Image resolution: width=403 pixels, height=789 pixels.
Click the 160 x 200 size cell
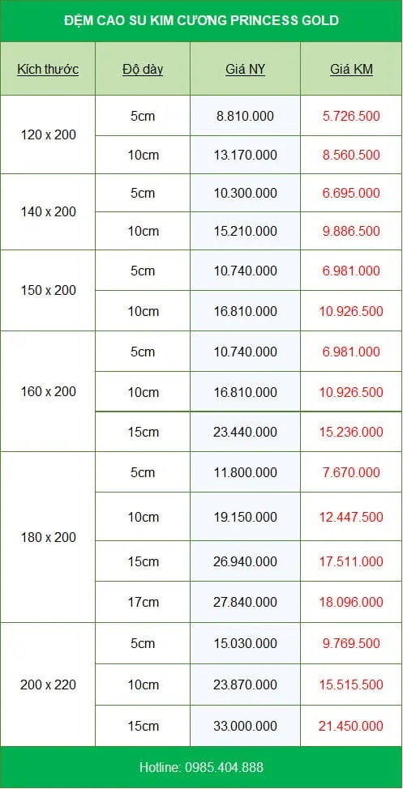click(x=48, y=391)
